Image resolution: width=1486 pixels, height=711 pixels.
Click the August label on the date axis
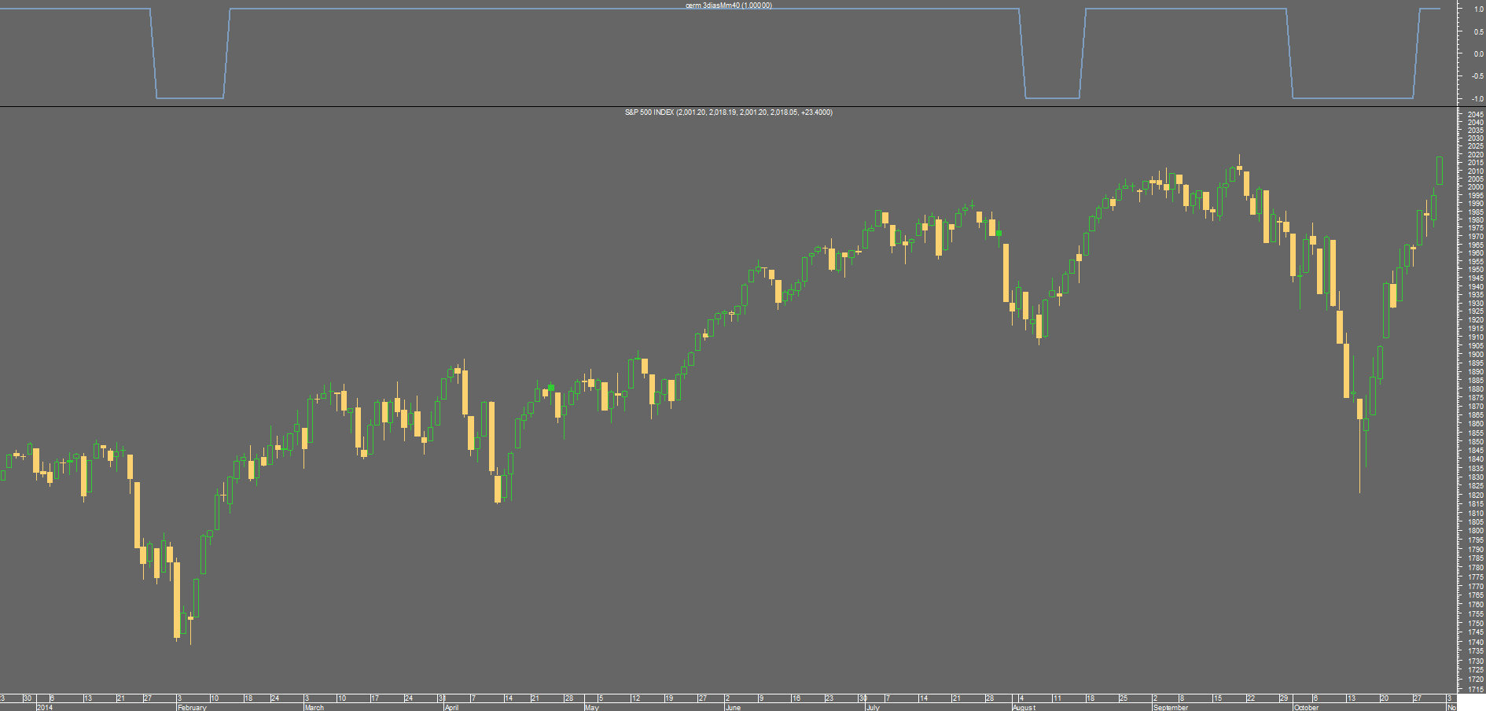(x=1024, y=707)
